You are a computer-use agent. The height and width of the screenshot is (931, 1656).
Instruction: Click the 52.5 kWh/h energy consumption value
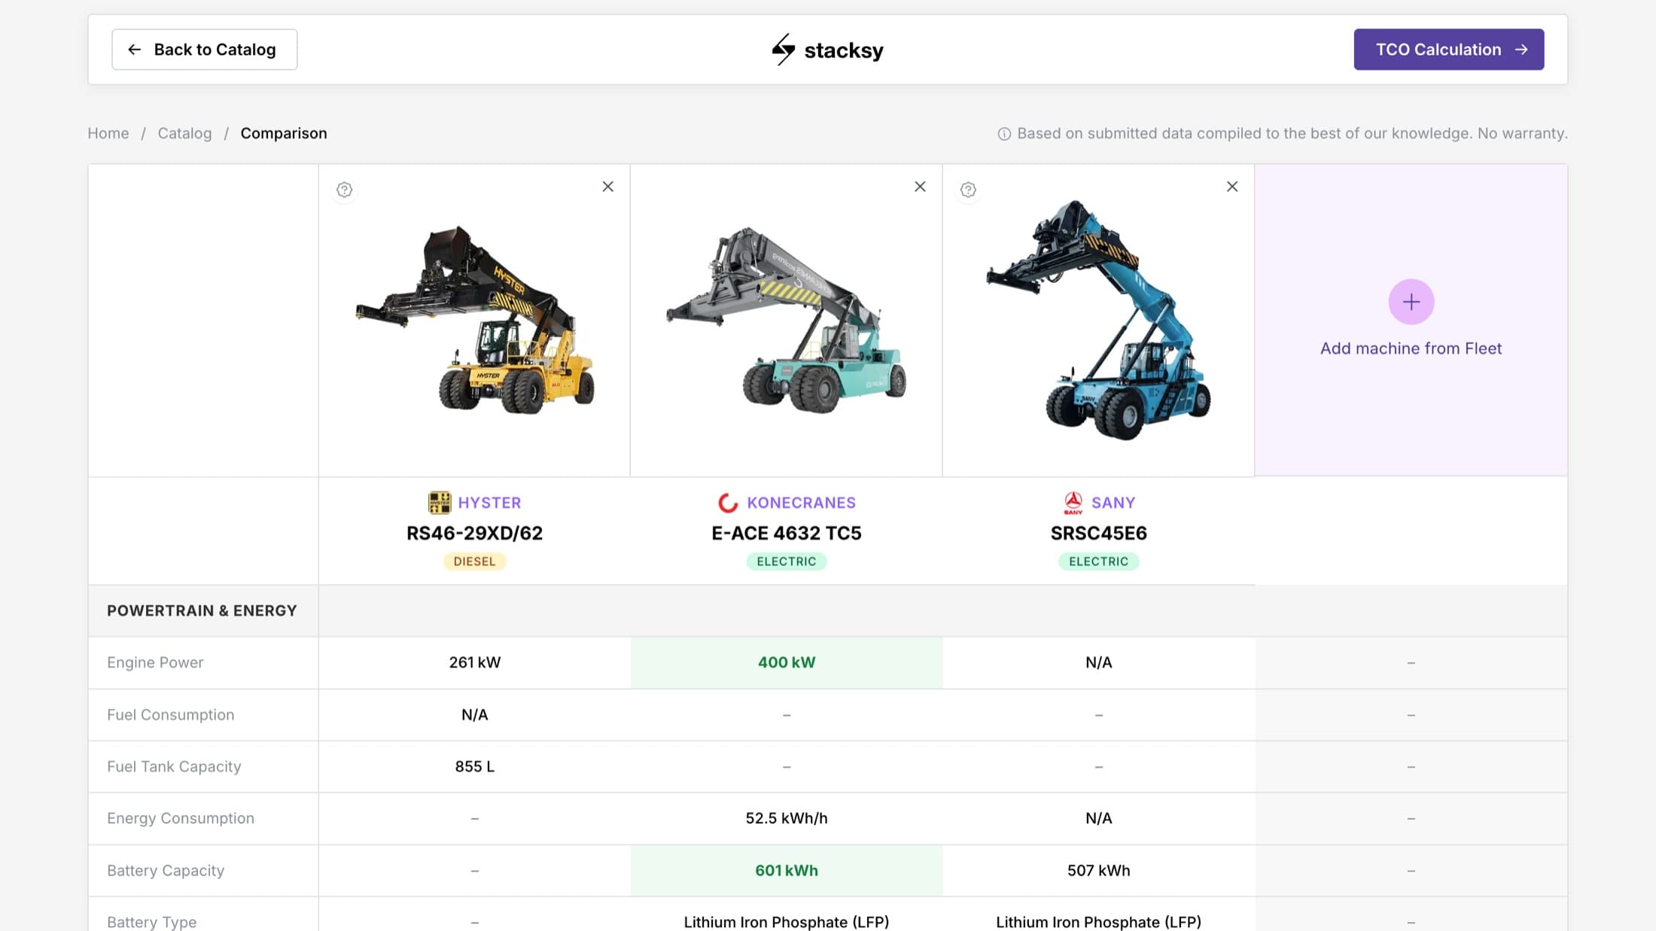coord(787,818)
